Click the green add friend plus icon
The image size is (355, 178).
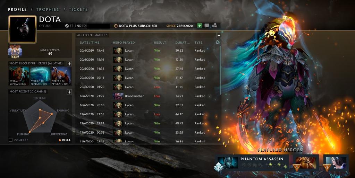point(200,26)
